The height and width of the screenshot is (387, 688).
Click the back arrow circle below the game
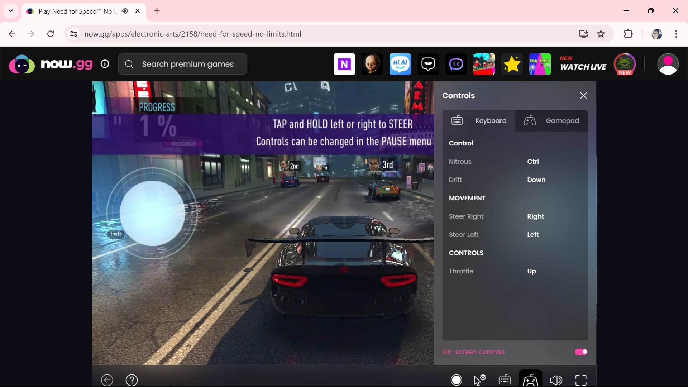pyautogui.click(x=107, y=380)
